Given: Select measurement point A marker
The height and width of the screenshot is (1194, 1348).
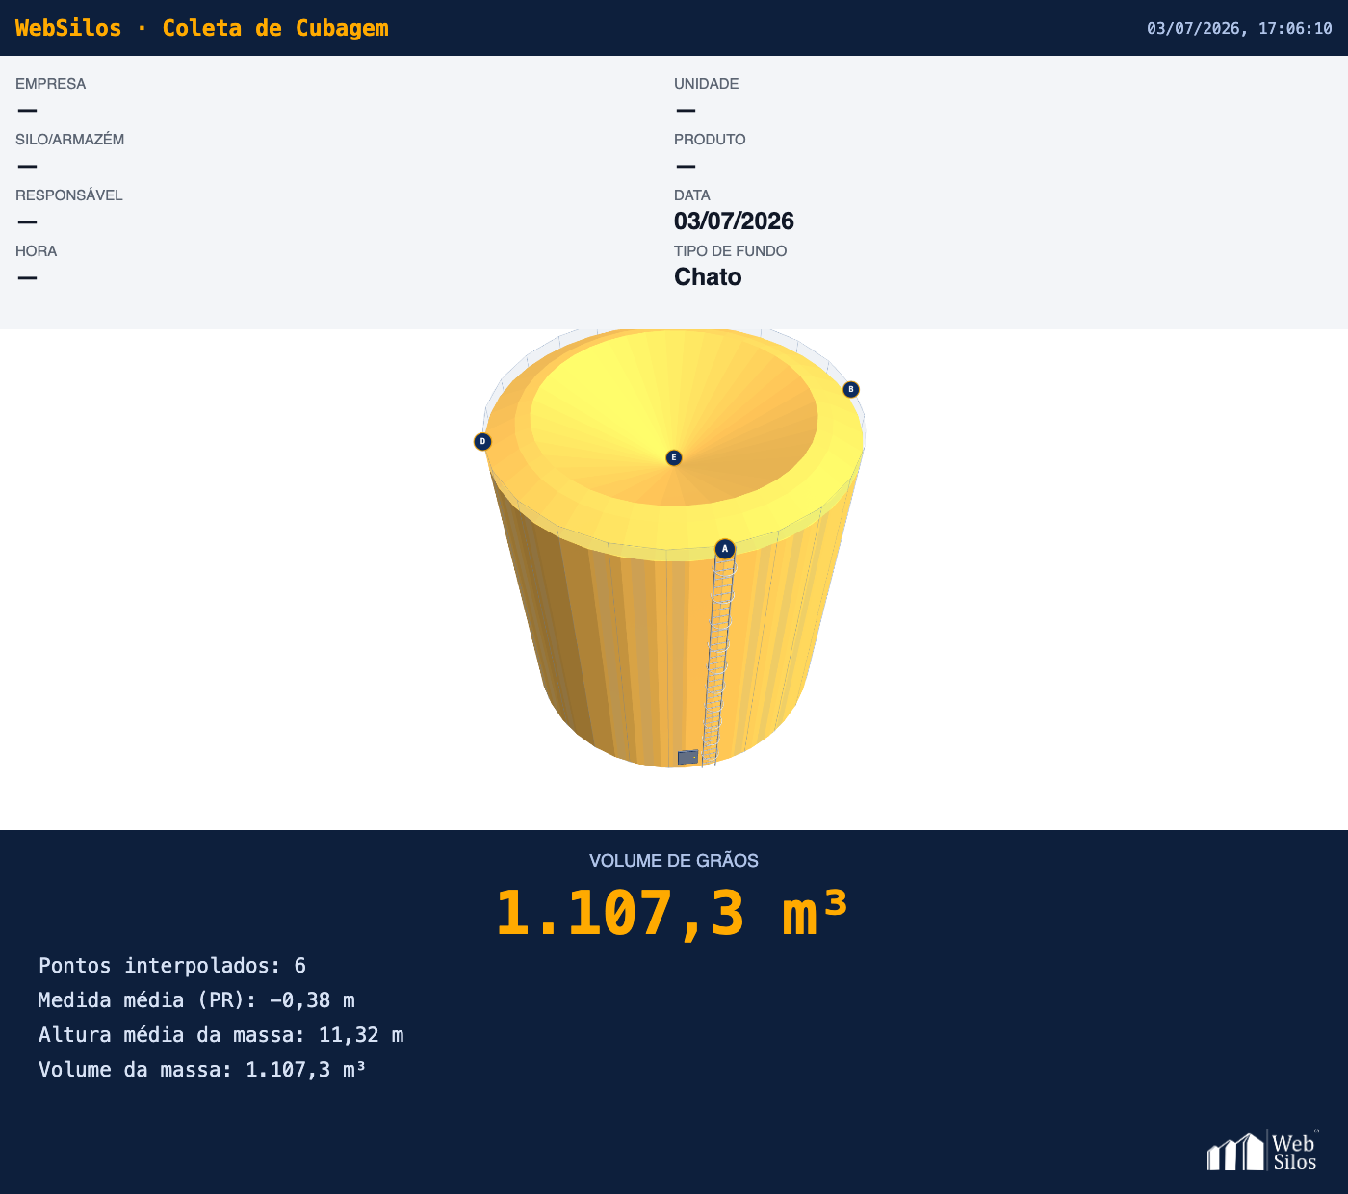Looking at the screenshot, I should pyautogui.click(x=725, y=549).
